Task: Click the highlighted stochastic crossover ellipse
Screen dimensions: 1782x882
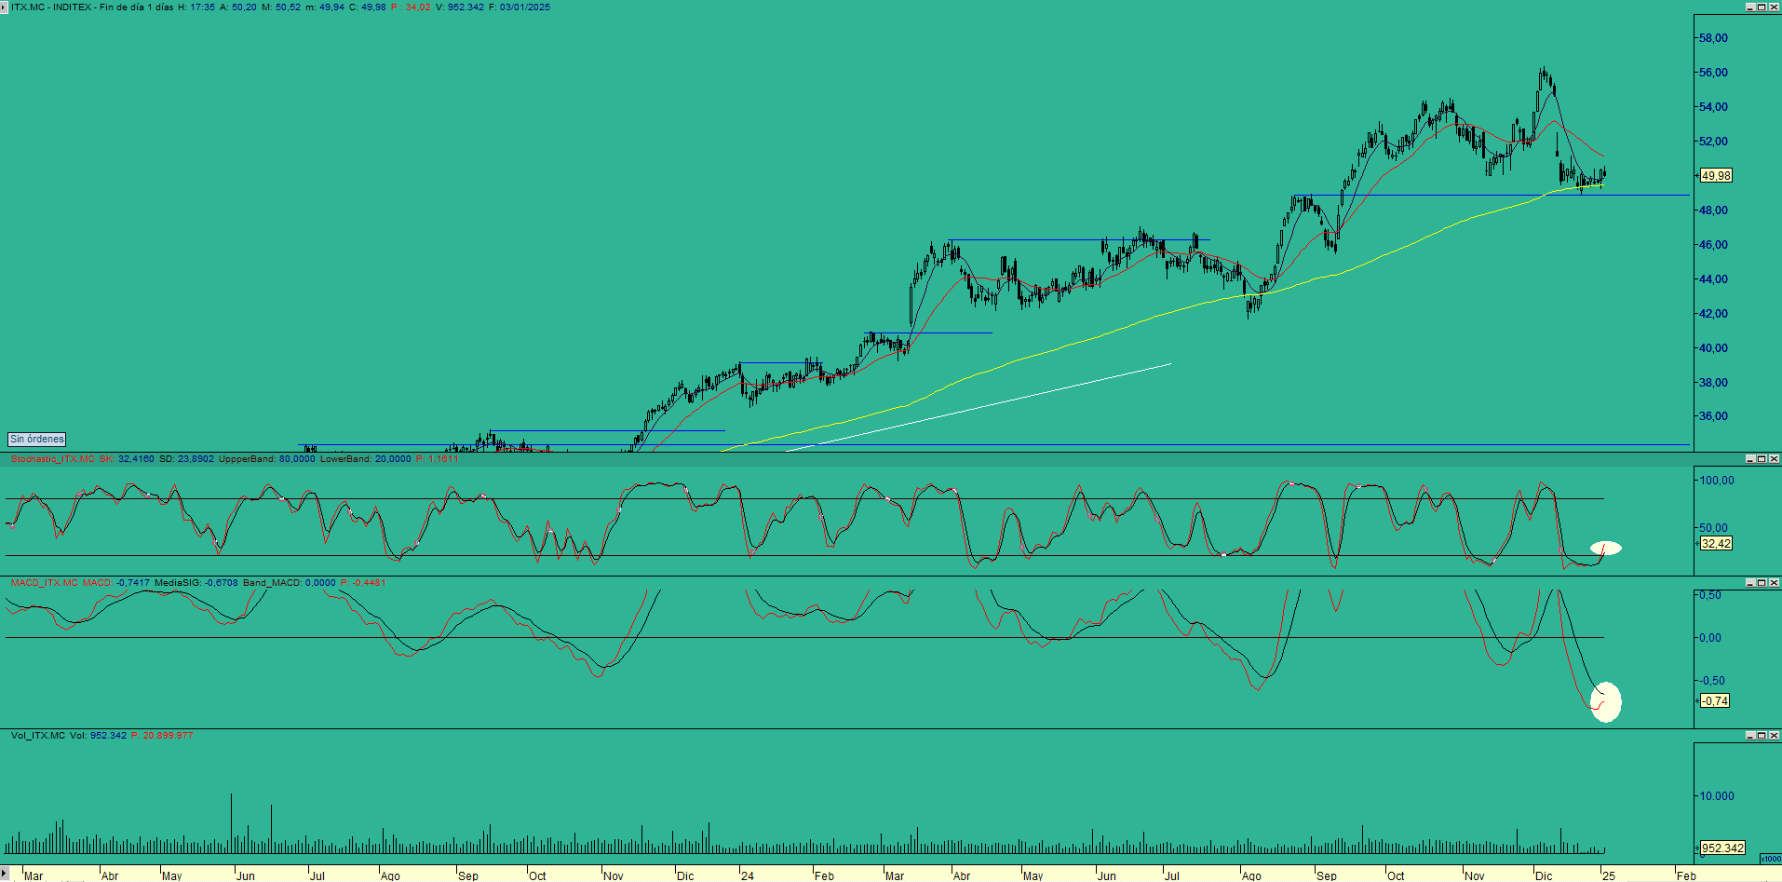Action: point(1606,548)
